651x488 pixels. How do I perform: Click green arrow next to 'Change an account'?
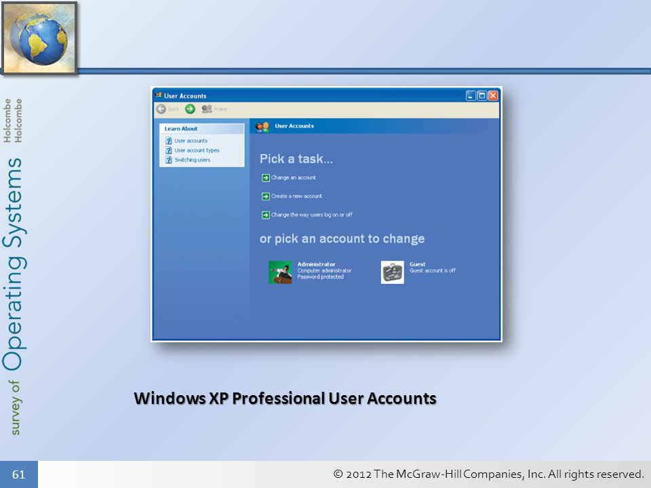click(x=266, y=178)
